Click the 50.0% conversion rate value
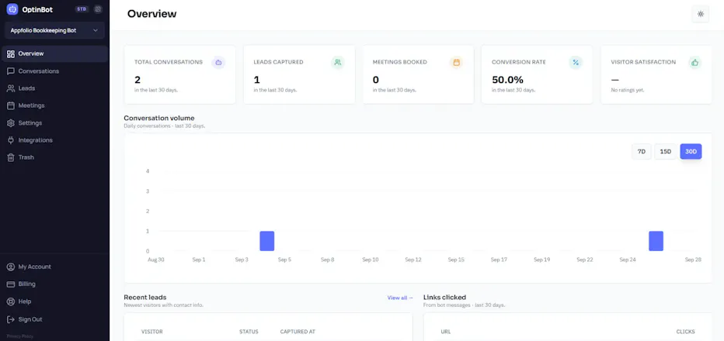The width and height of the screenshot is (724, 341). [x=507, y=80]
